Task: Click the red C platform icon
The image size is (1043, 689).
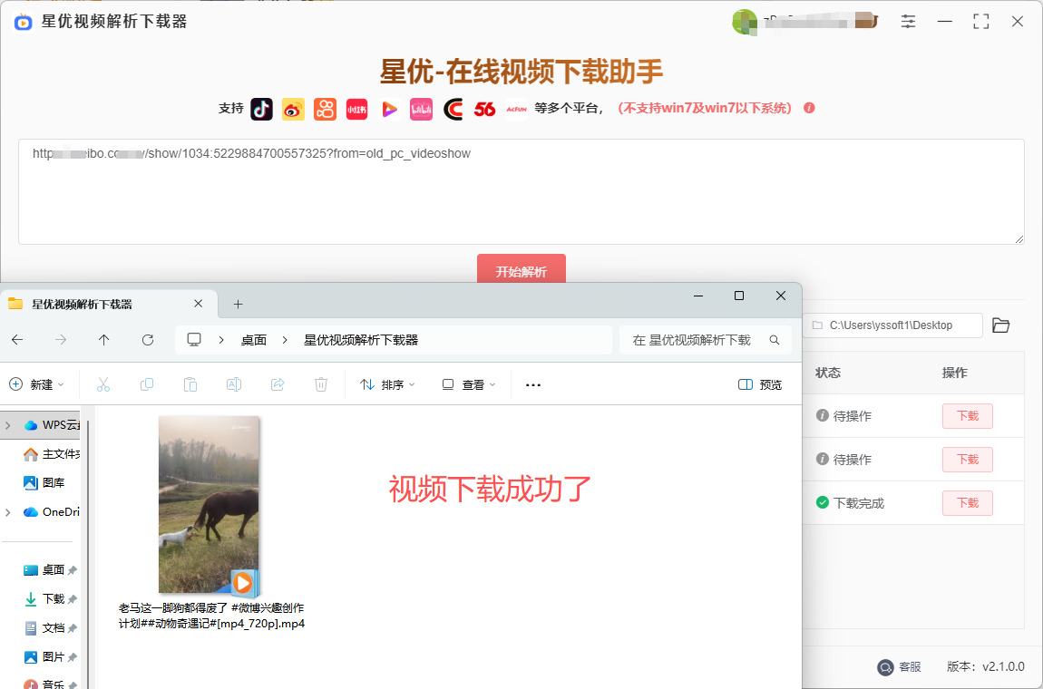Action: [453, 109]
